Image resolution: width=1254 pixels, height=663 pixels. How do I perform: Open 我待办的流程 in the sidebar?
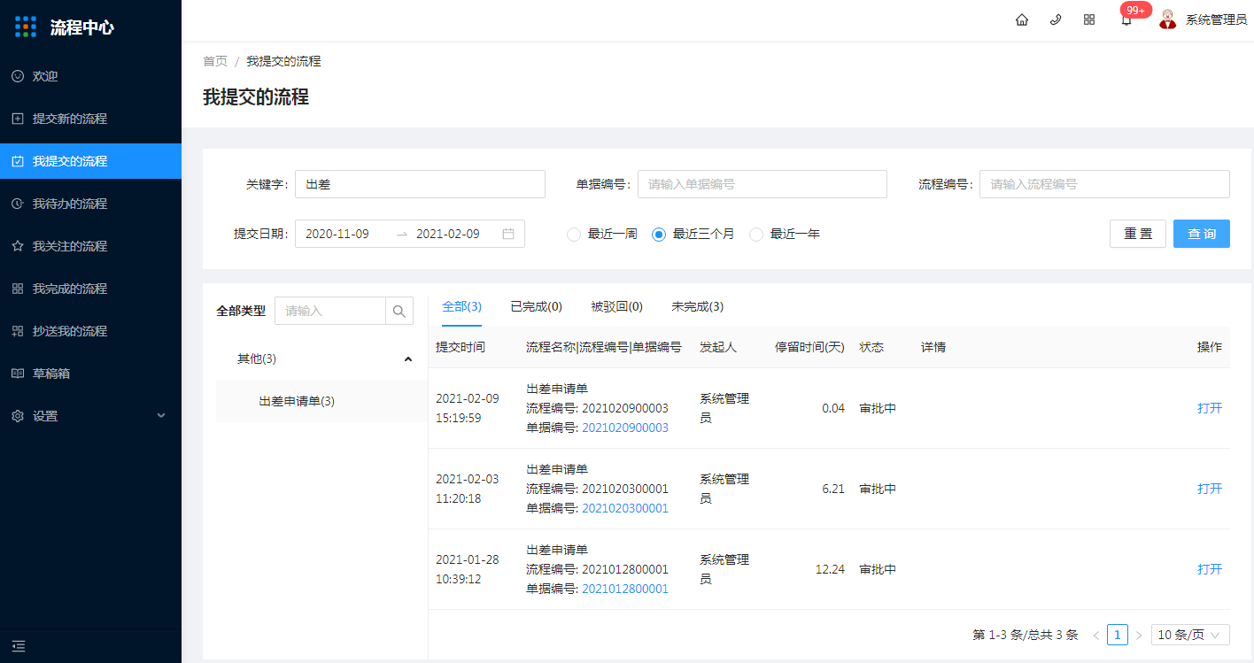pyautogui.click(x=90, y=204)
